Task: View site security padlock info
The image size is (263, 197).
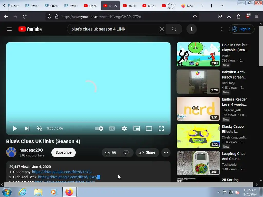Action: click(57, 17)
